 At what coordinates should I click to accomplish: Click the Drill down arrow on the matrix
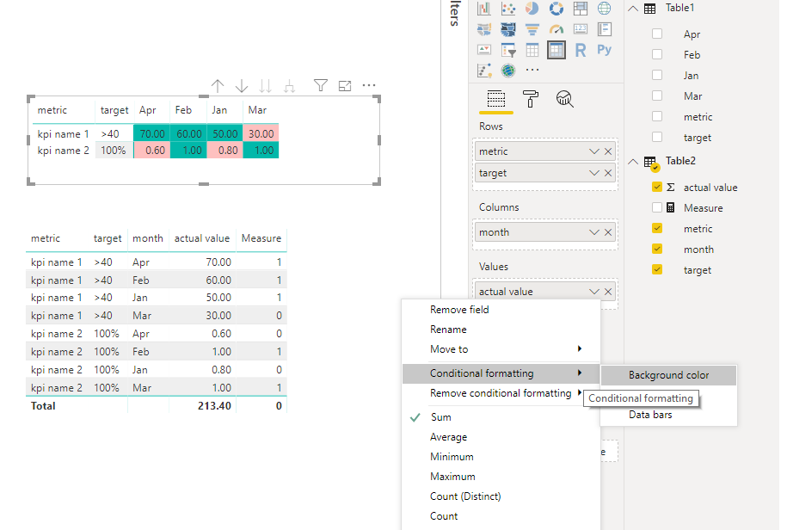[242, 86]
